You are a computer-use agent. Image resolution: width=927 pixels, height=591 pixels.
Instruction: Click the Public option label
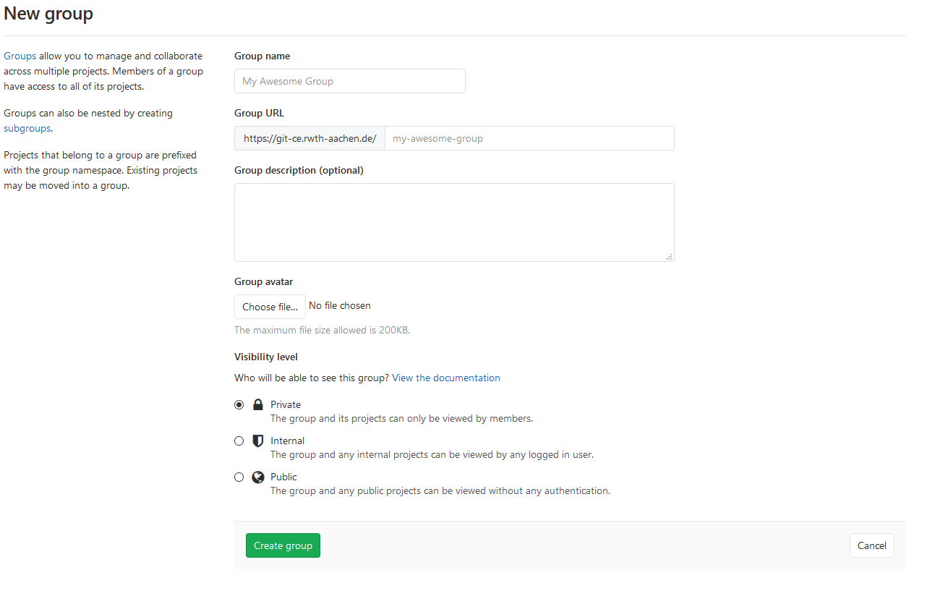tap(283, 477)
